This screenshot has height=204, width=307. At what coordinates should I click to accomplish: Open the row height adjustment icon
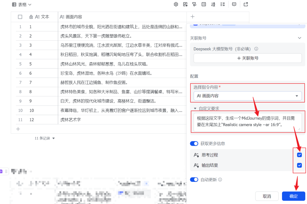pyautogui.click(x=223, y=4)
